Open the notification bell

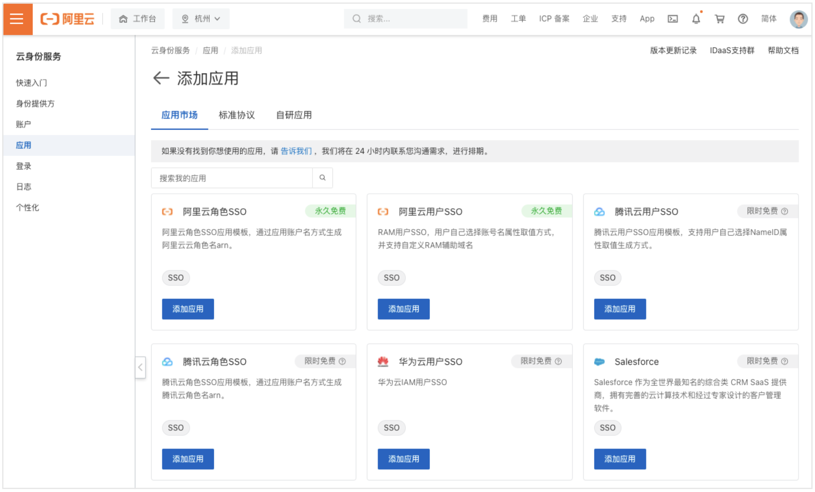tap(696, 19)
